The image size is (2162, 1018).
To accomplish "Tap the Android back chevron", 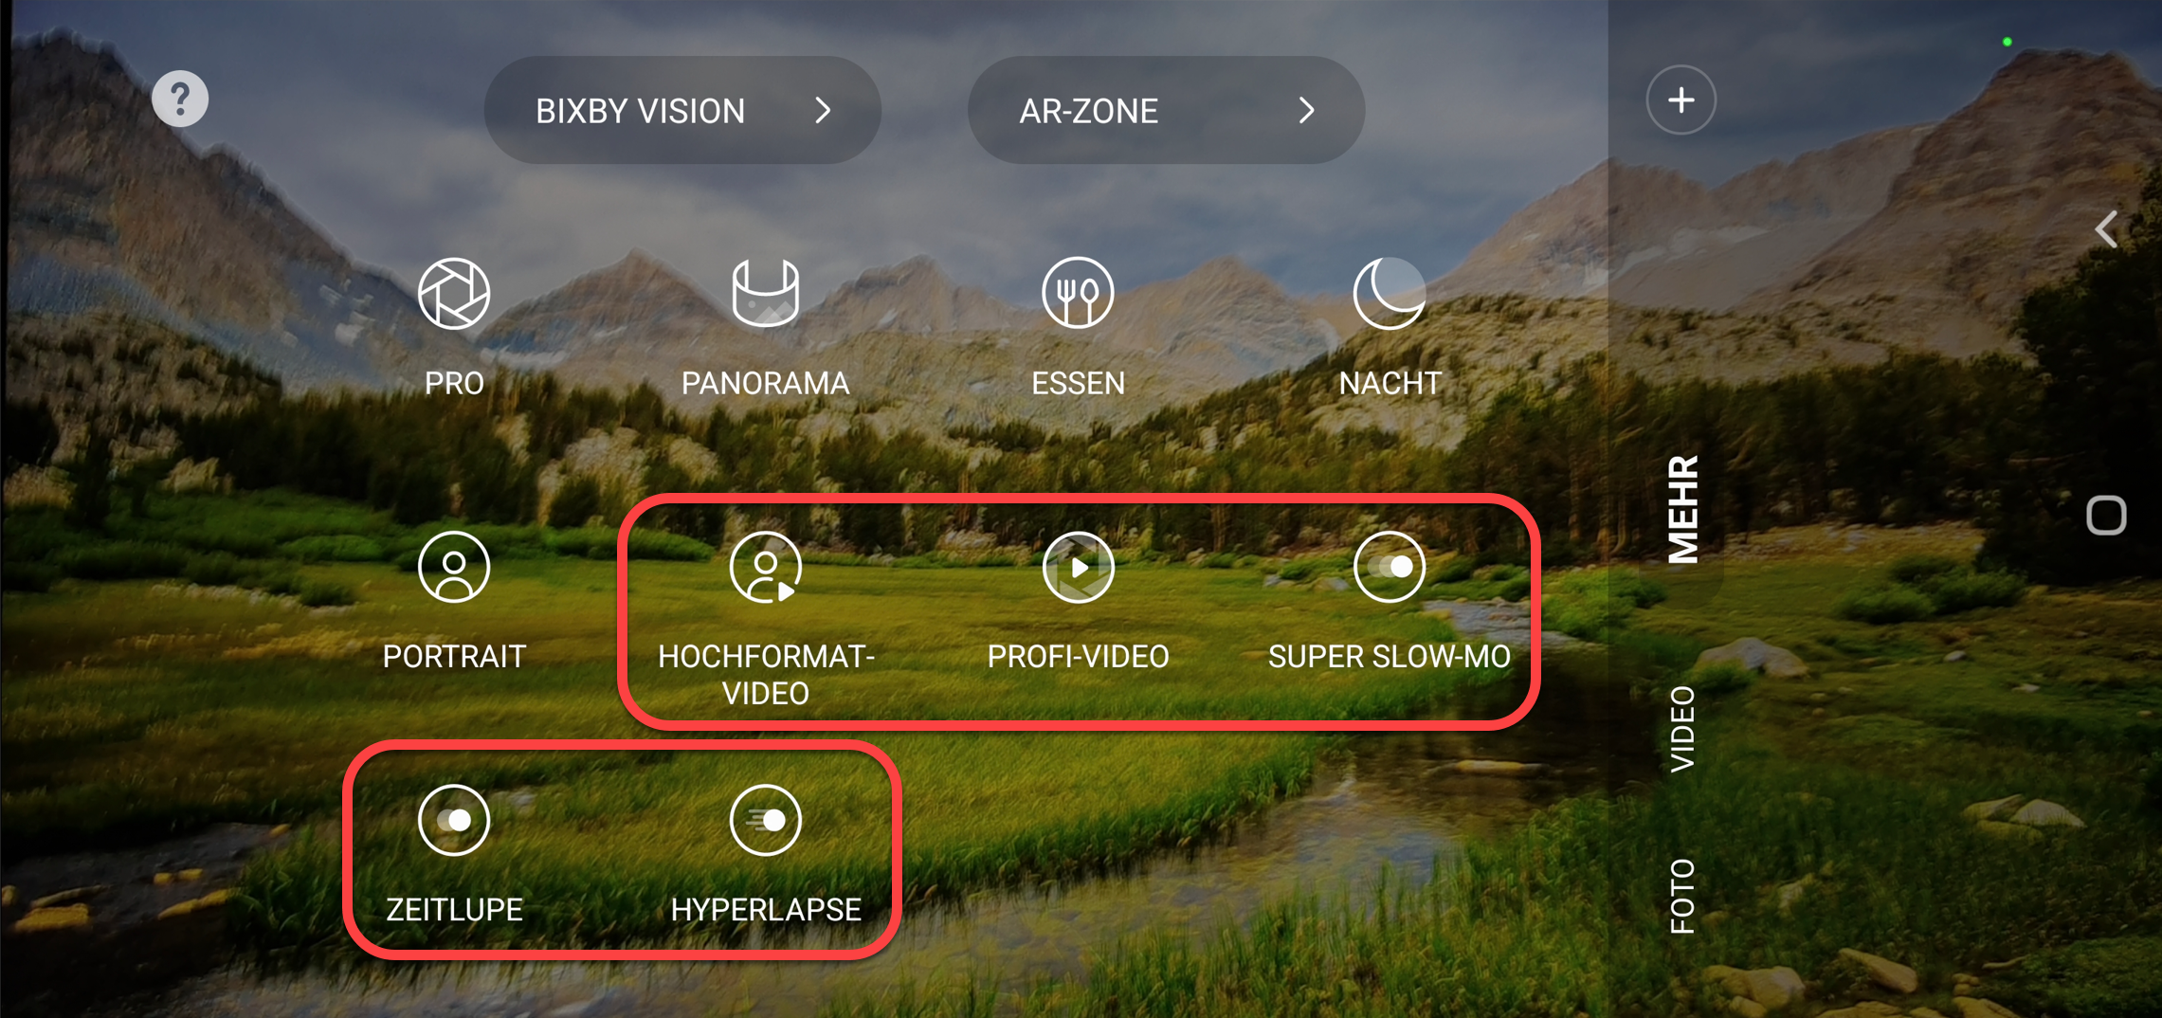I will [x=2106, y=229].
